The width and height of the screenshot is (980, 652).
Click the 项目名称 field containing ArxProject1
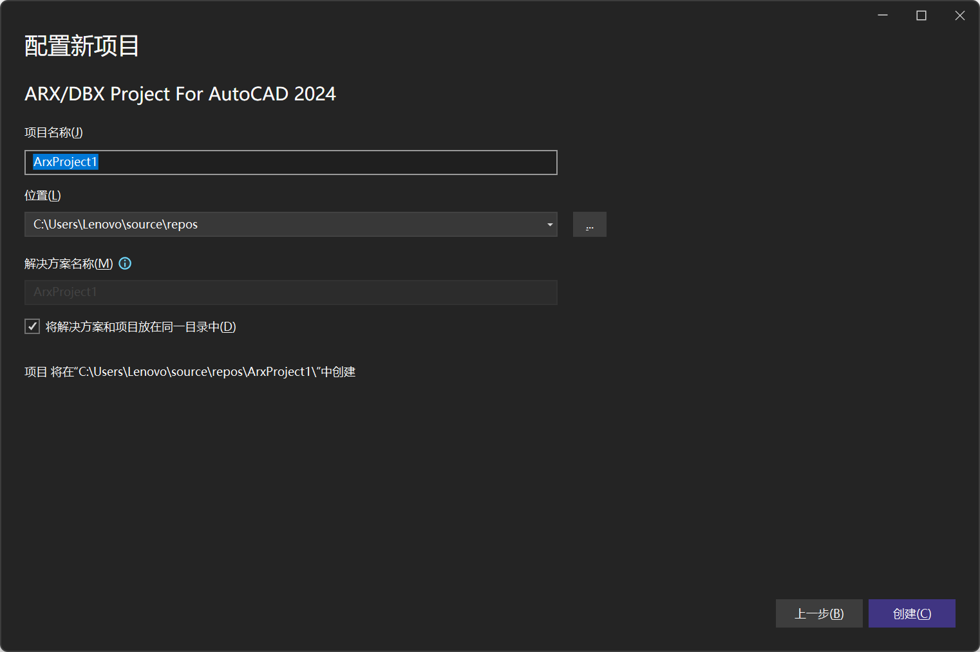291,162
